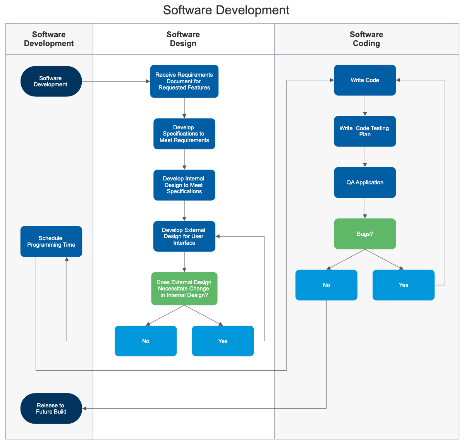
Task: Choose "No" under the Bugs decision
Action: point(326,285)
